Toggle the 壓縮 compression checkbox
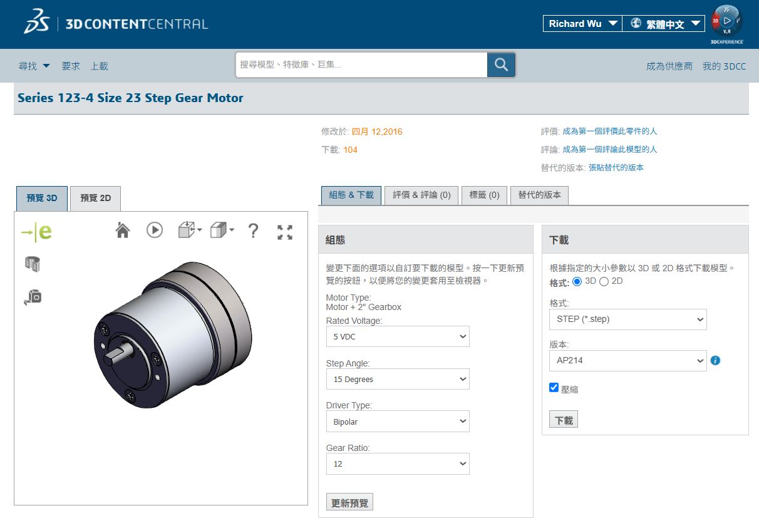The height and width of the screenshot is (518, 759). click(x=554, y=388)
